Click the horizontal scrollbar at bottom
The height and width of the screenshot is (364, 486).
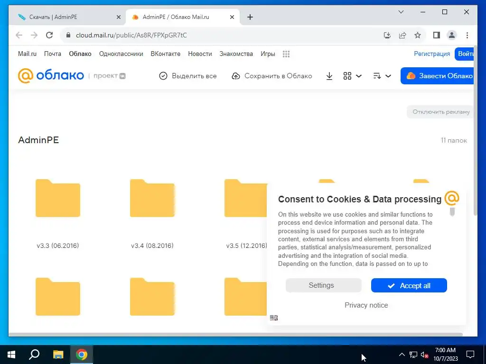pyautogui.click(x=235, y=335)
